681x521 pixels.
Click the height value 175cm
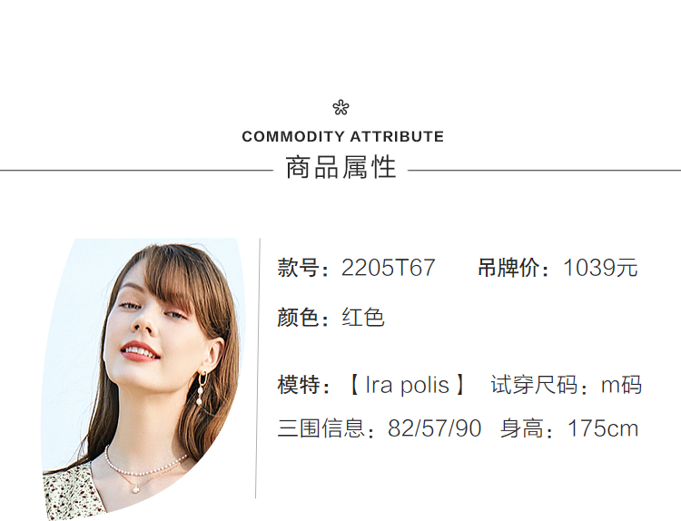[603, 428]
